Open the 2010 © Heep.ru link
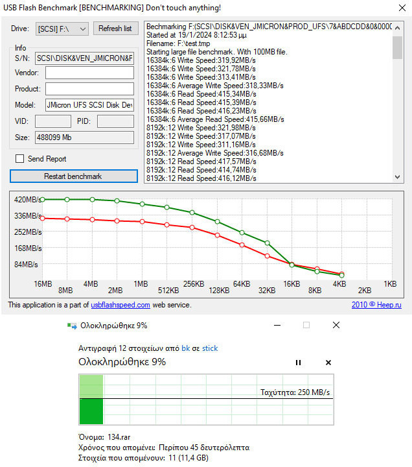This screenshot has height=467, width=412. (x=376, y=305)
